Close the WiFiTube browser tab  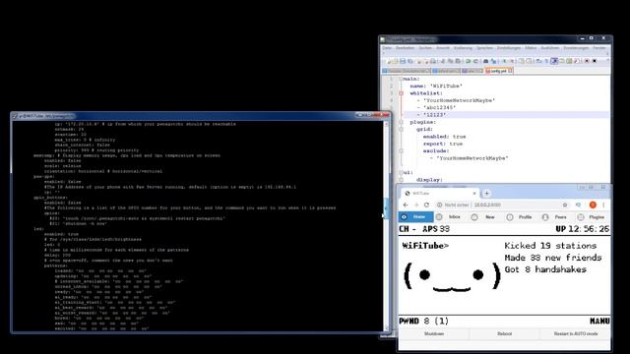point(474,194)
